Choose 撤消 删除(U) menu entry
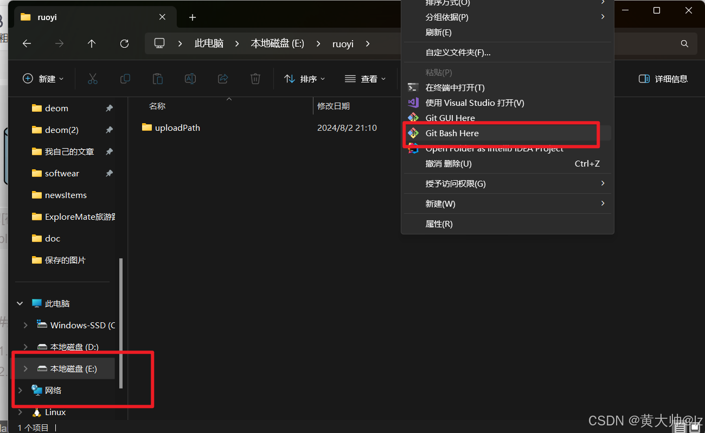 coord(507,163)
